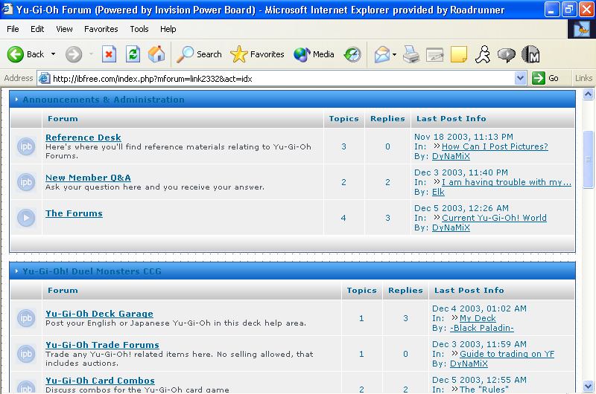
Task: Open the Current Yu-Gi-Oh! World topic link
Action: (x=494, y=218)
